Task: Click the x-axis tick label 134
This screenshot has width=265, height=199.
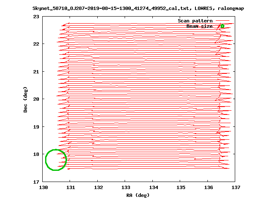Action: tap(154, 187)
